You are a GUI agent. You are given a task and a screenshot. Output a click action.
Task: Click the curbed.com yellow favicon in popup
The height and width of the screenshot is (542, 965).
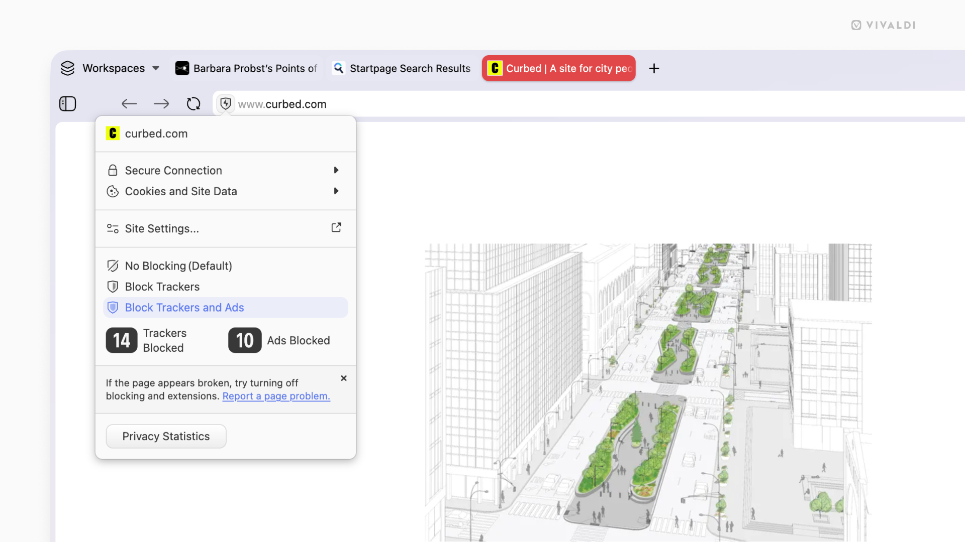coord(113,133)
